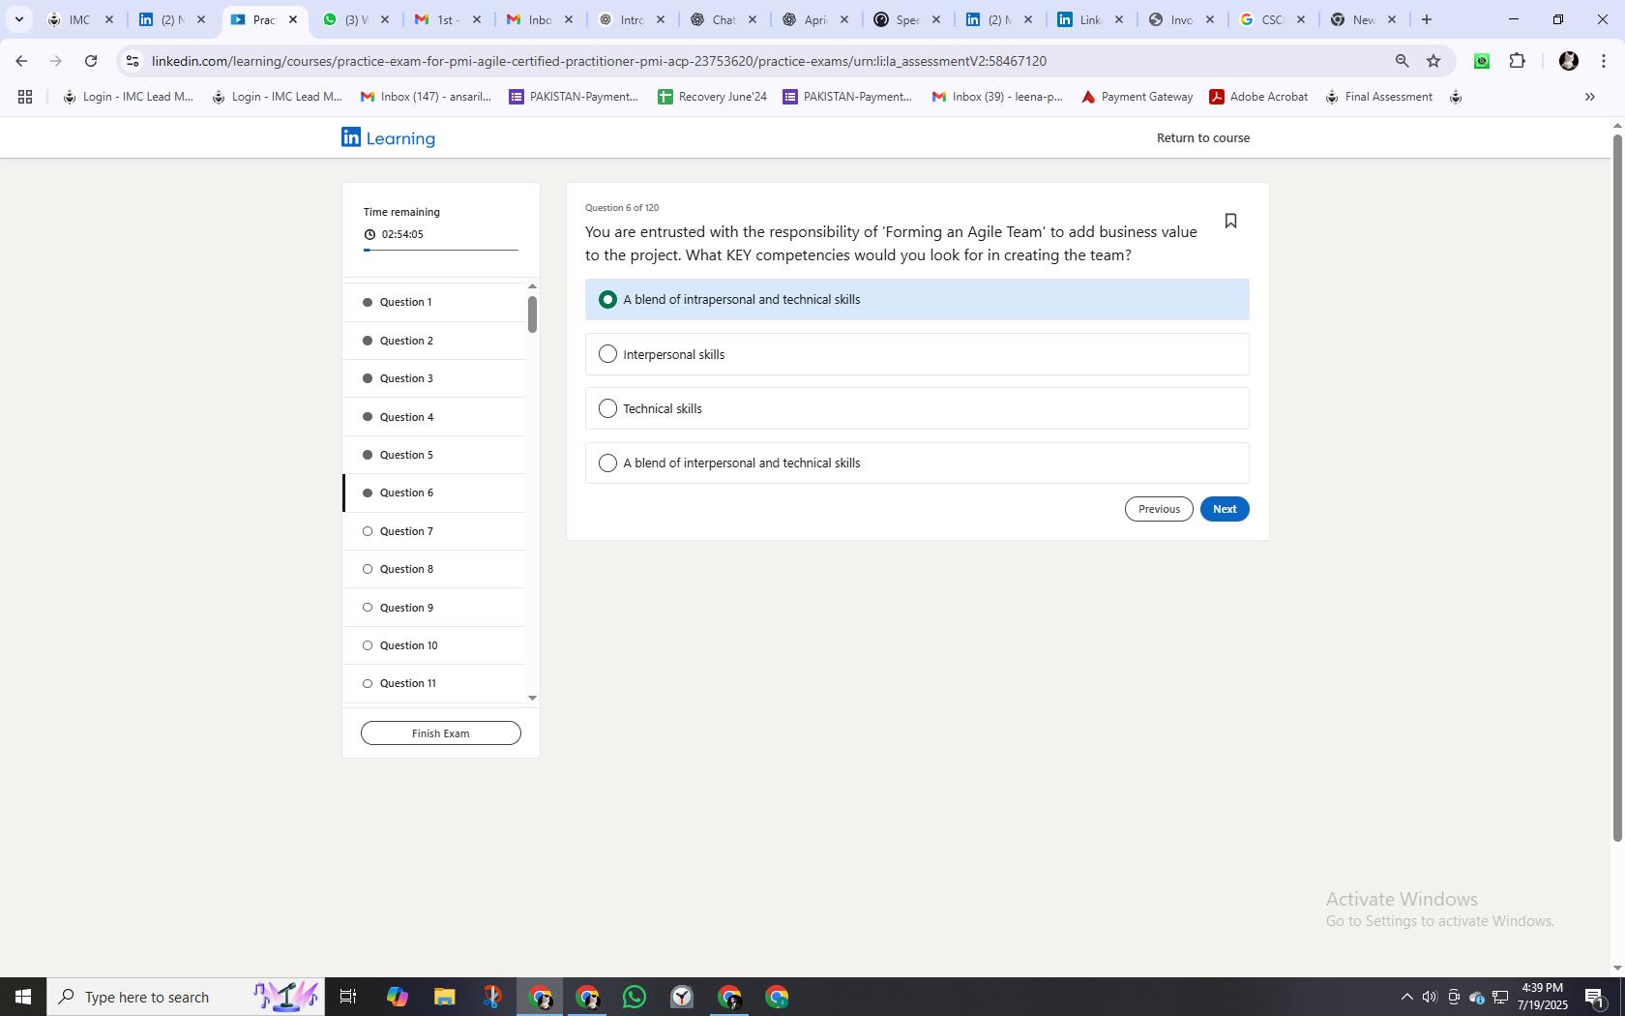Viewport: 1625px width, 1016px height.
Task: Click the LinkedIn Learning logo
Action: 388,137
